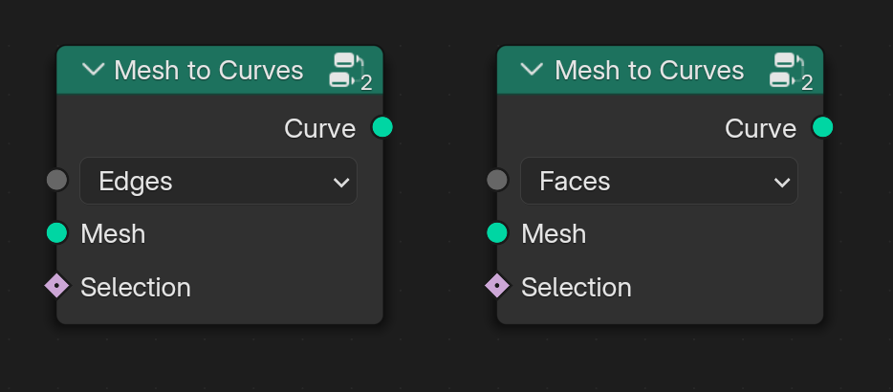Click the Curve output socket of the Faces node
Screen dimensions: 893x392
[x=822, y=127]
